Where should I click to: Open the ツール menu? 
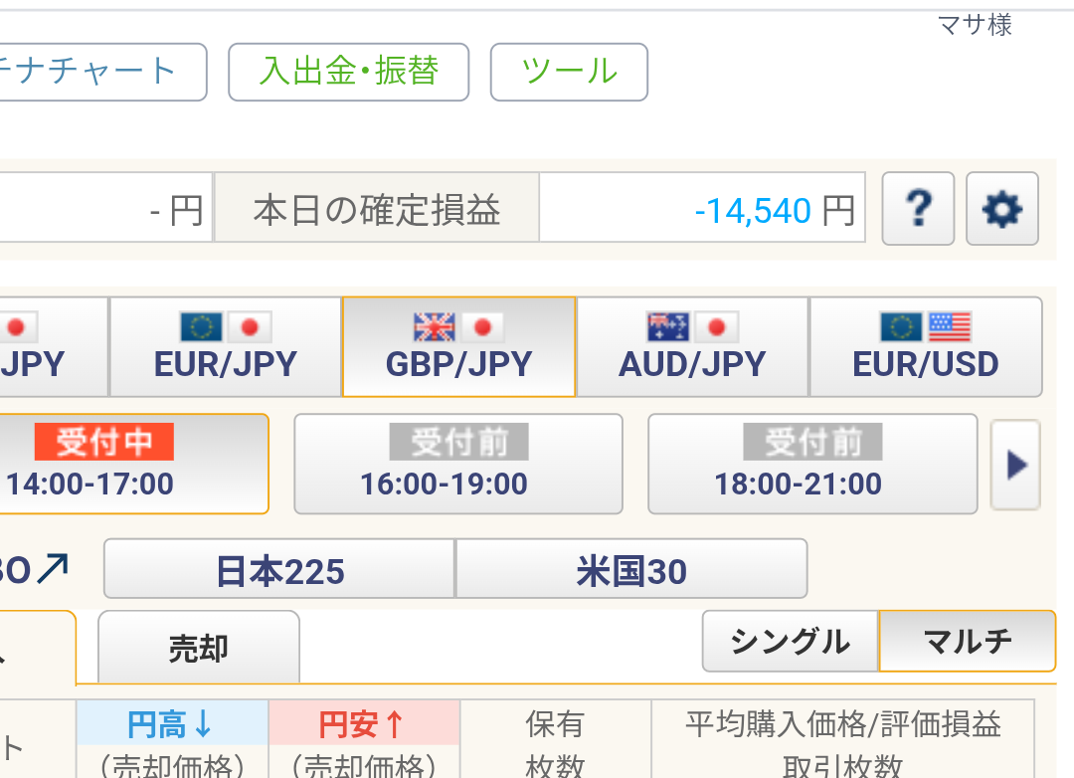[x=569, y=72]
